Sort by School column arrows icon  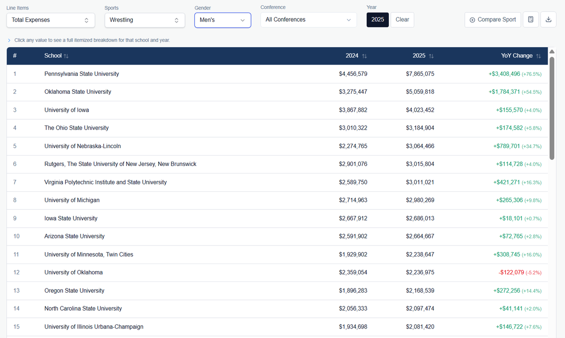point(66,56)
